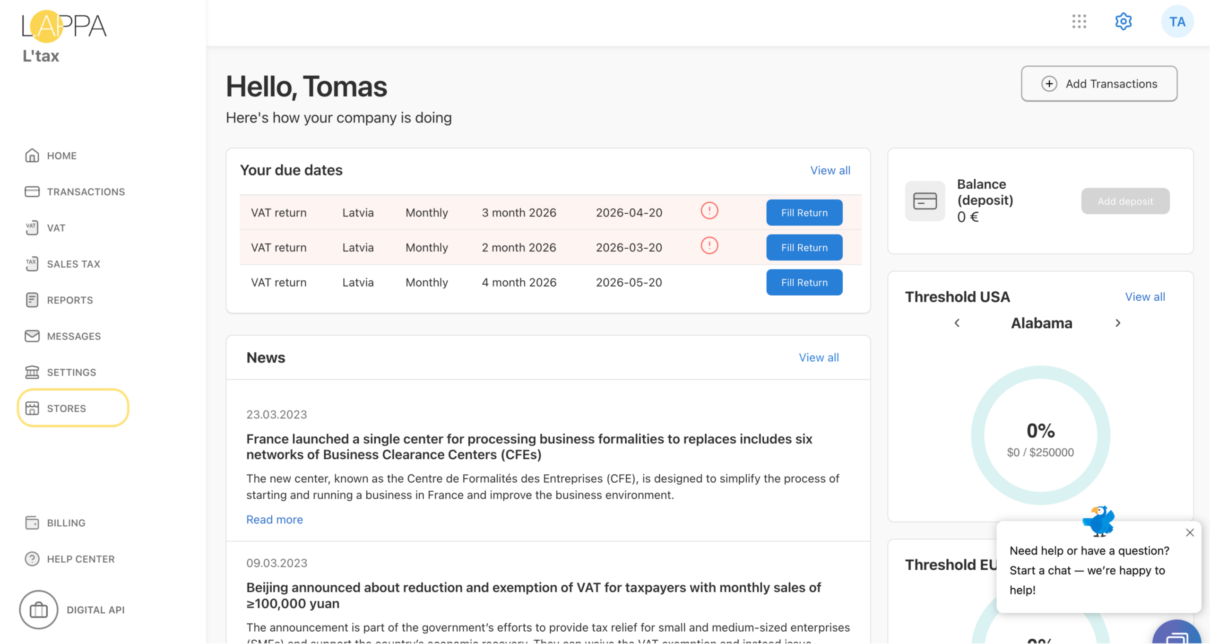This screenshot has height=644, width=1210.
Task: Open the blue gear settings icon
Action: point(1123,22)
